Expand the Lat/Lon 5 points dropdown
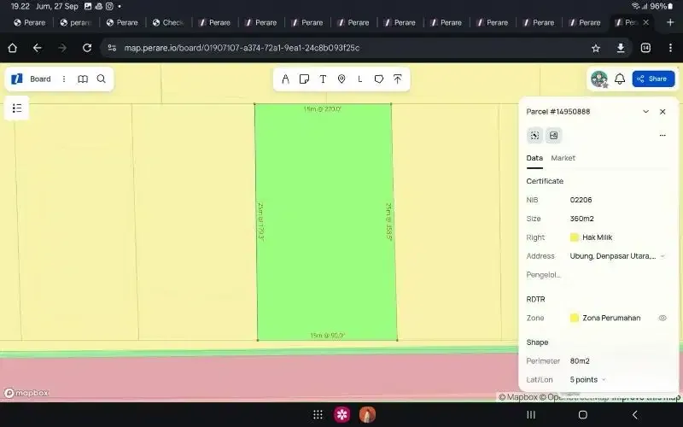683x427 pixels. point(604,380)
